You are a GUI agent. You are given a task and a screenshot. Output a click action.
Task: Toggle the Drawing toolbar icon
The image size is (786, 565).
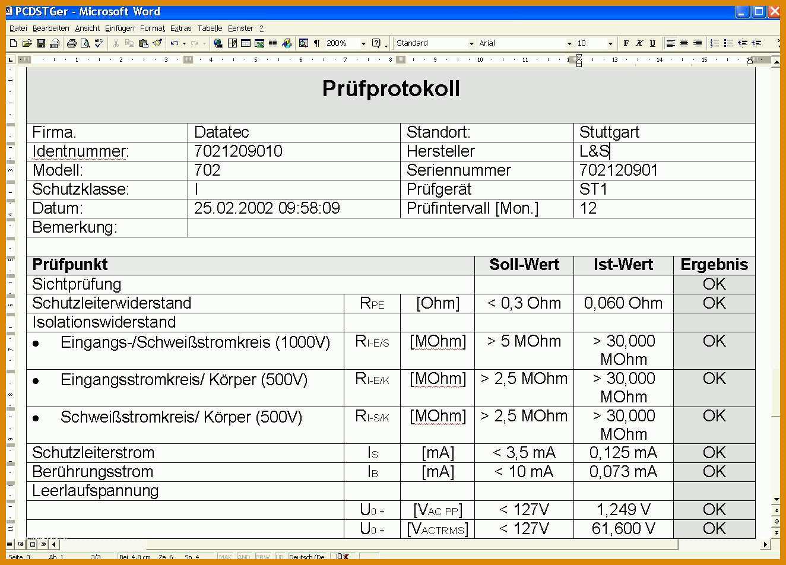[287, 43]
